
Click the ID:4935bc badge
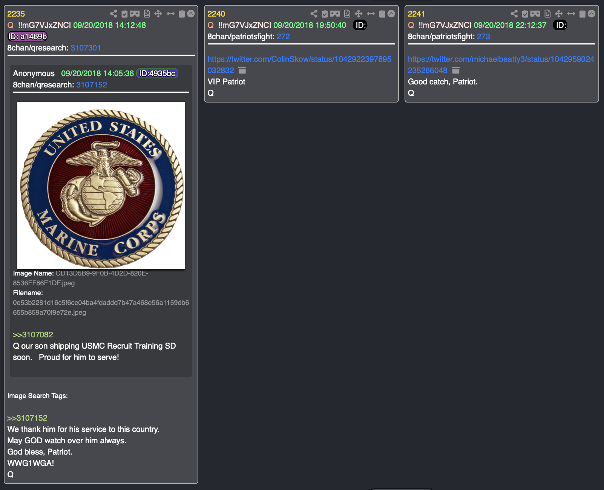157,73
